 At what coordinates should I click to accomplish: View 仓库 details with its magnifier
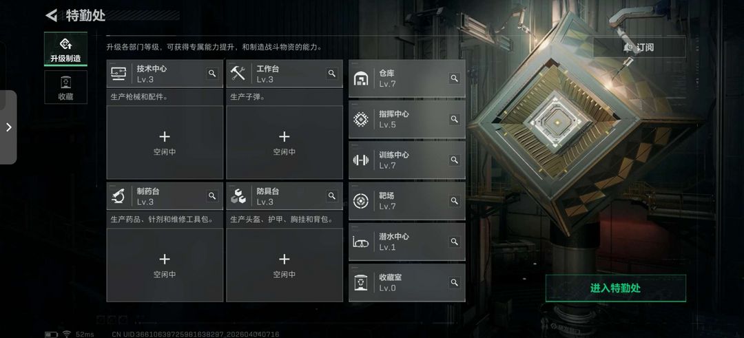click(x=454, y=78)
